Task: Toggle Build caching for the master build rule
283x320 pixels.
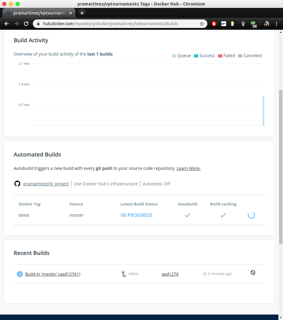Action: pos(223,215)
